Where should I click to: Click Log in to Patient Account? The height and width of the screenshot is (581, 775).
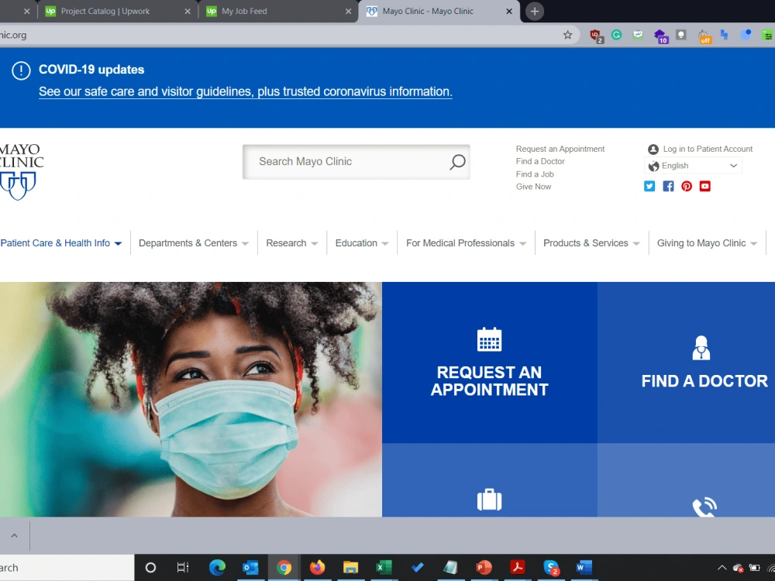click(x=708, y=150)
